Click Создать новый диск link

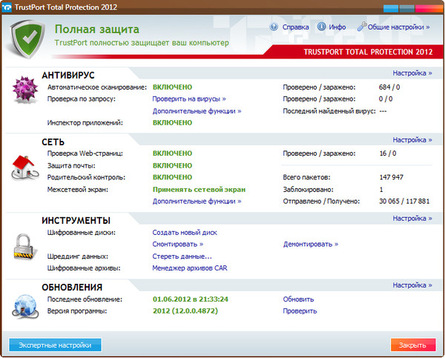point(185,233)
